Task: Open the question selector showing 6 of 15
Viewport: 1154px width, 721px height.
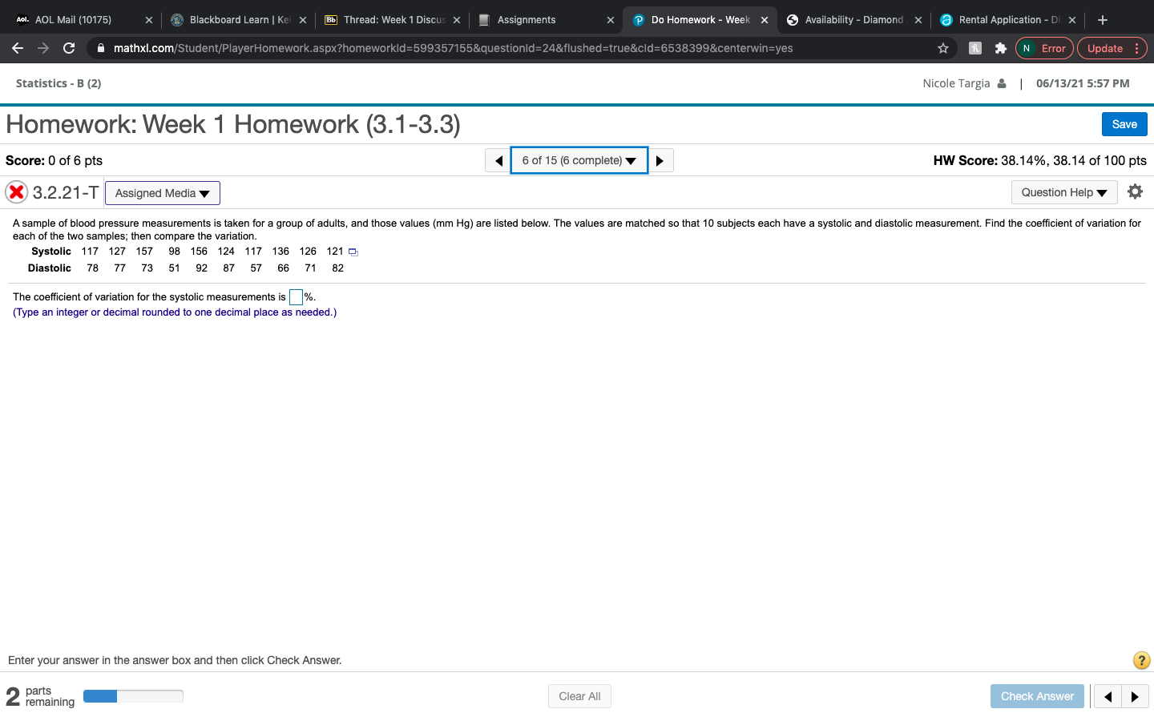Action: tap(579, 159)
